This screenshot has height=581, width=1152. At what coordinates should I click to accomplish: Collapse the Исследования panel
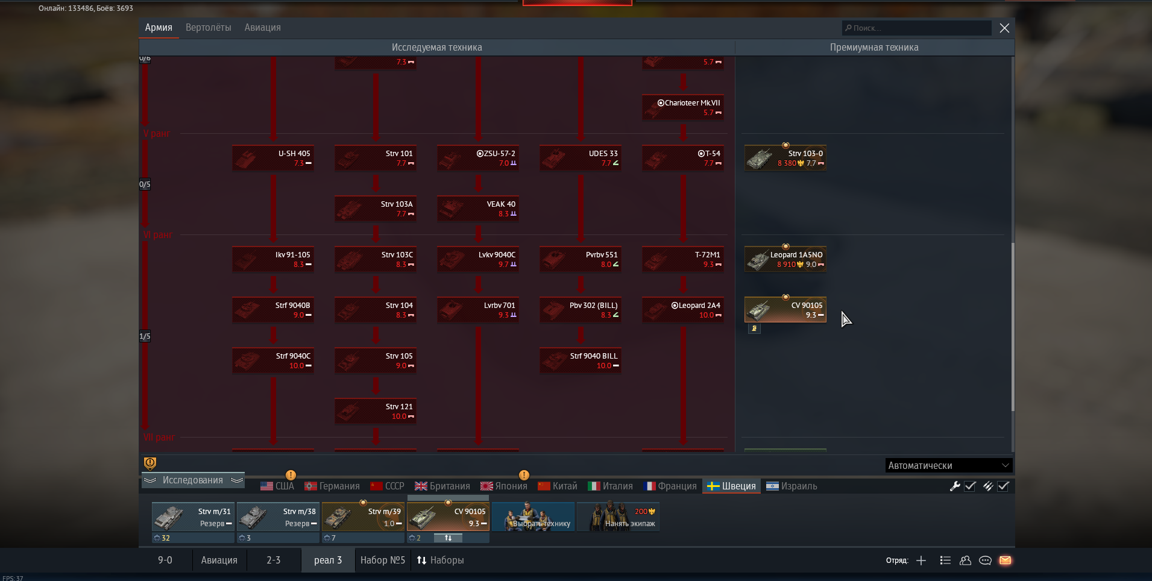coord(193,480)
